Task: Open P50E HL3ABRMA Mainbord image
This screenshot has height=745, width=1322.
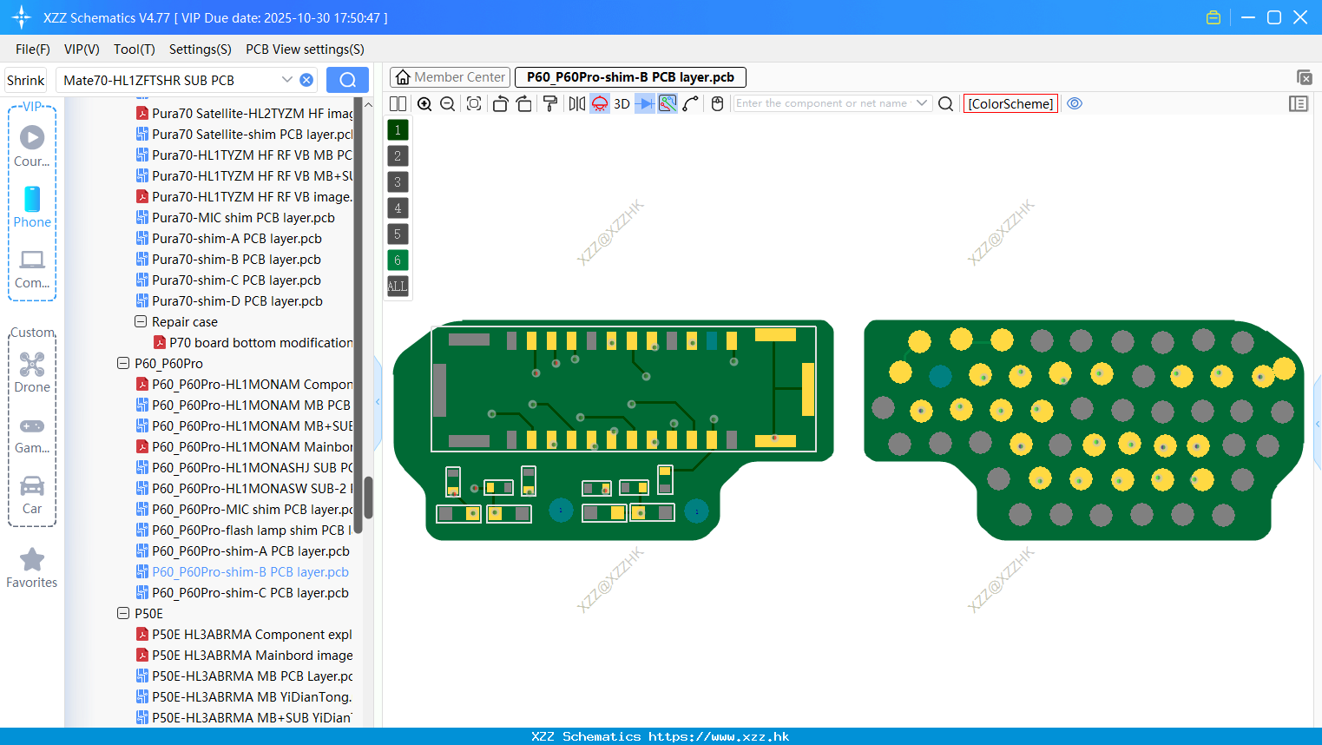Action: (x=245, y=655)
